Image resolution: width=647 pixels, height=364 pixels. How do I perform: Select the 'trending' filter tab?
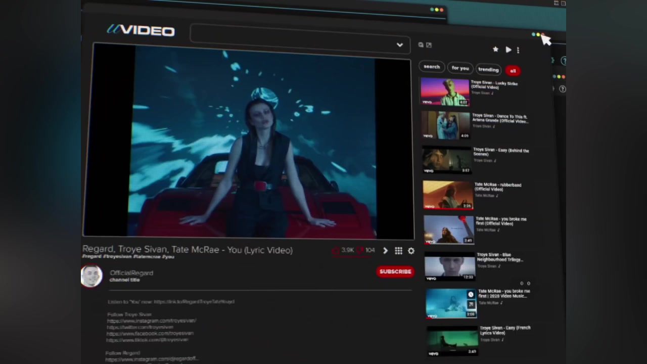488,69
